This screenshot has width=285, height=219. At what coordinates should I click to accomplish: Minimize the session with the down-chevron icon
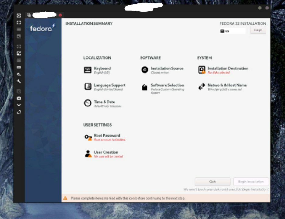pyautogui.click(x=19, y=105)
